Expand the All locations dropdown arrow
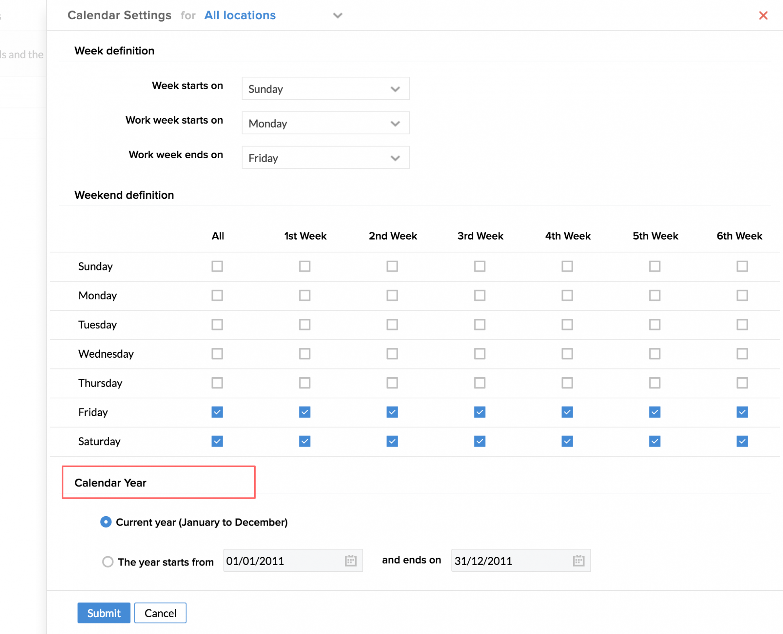The width and height of the screenshot is (783, 634). 337,16
